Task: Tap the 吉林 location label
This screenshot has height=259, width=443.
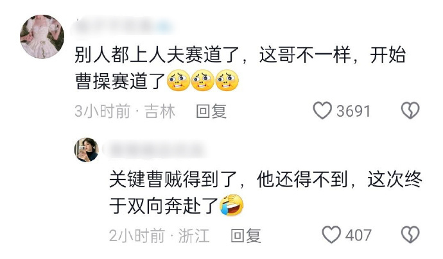Action: click(x=160, y=111)
